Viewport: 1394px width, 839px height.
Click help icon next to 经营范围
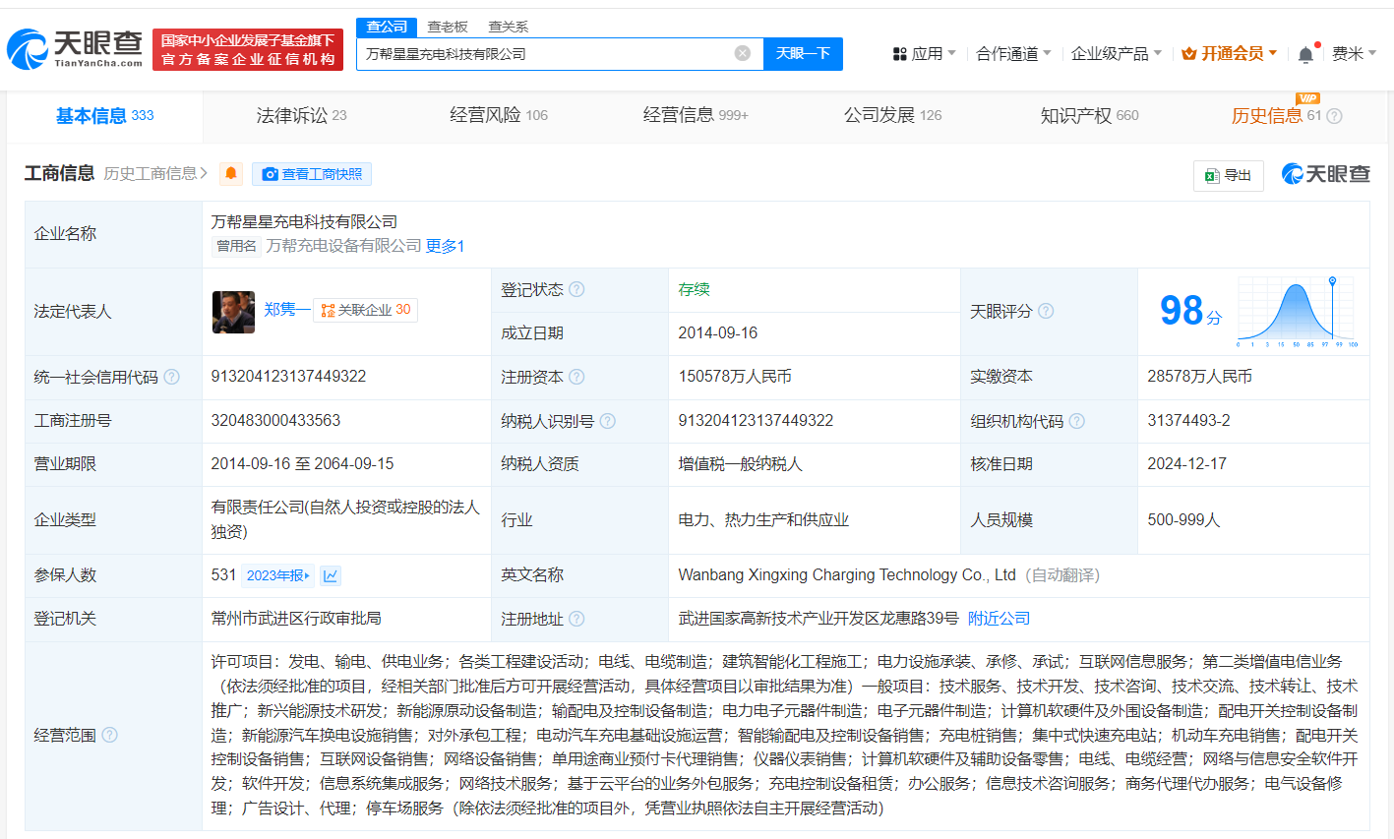[110, 735]
